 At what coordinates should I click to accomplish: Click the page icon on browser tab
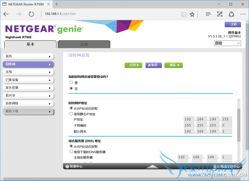pos(5,4)
